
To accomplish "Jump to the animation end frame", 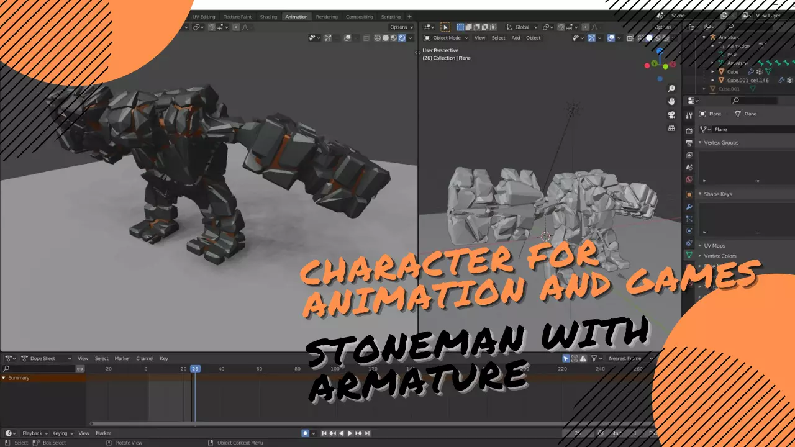I will [x=368, y=433].
